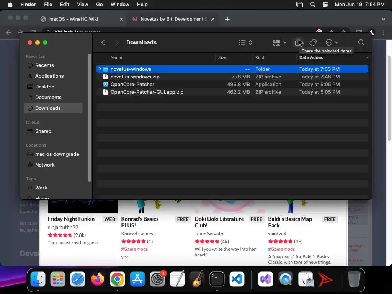Open Documents in Finder sidebar
The image size is (392, 294).
pyautogui.click(x=53, y=98)
